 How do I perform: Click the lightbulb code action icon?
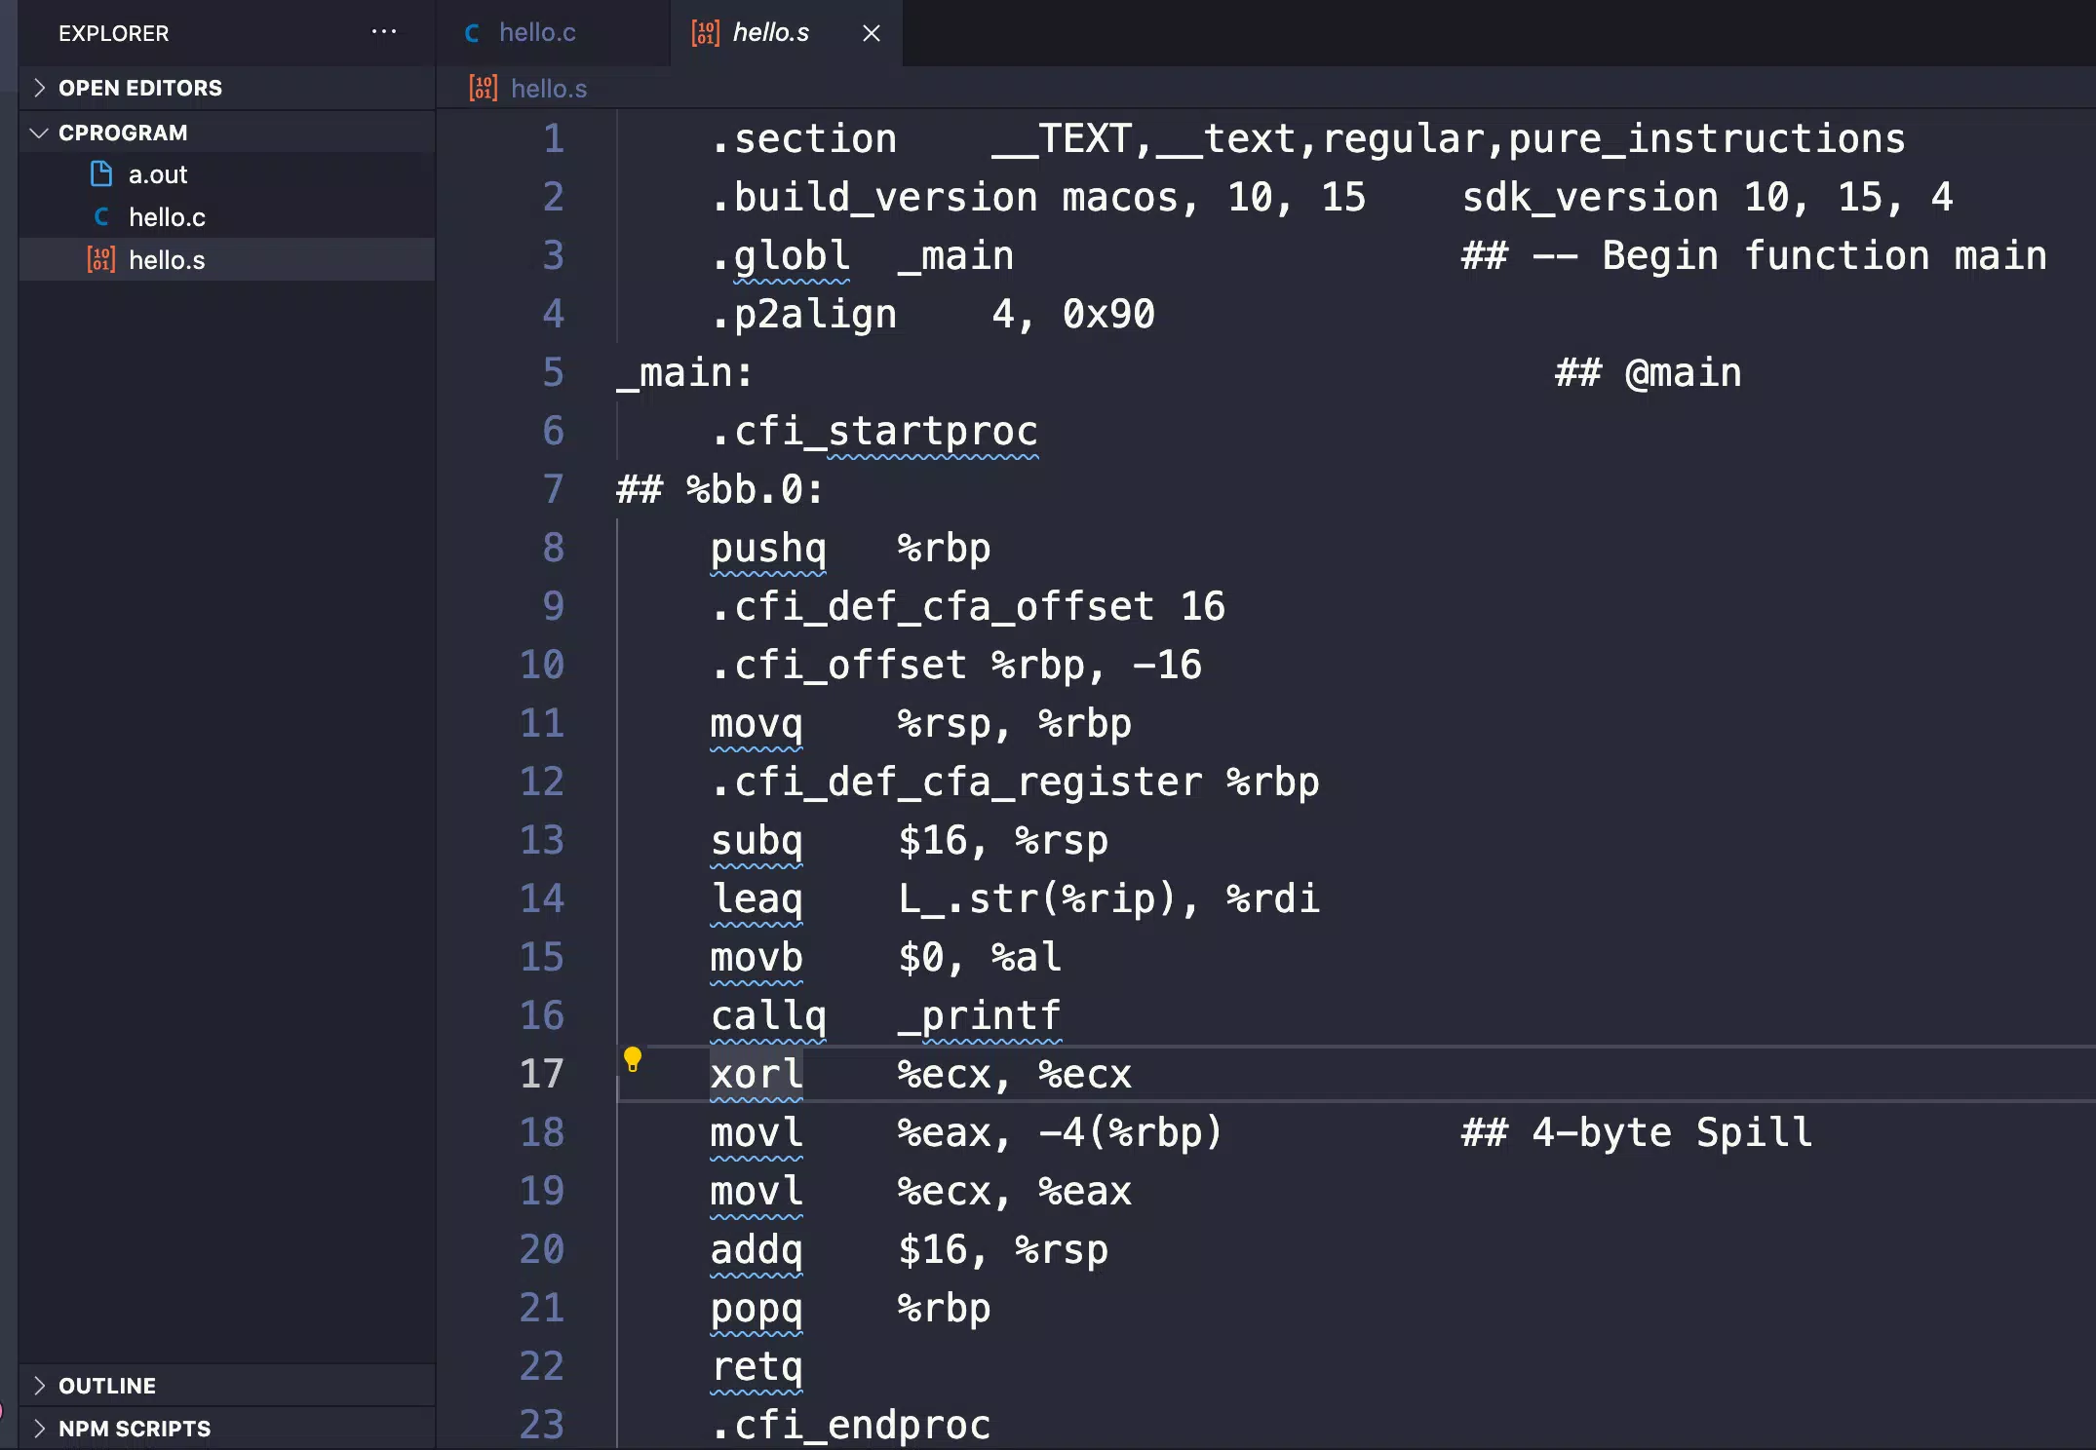pyautogui.click(x=632, y=1060)
